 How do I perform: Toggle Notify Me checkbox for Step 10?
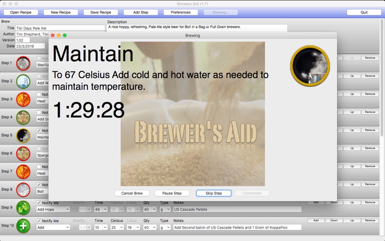click(x=39, y=221)
